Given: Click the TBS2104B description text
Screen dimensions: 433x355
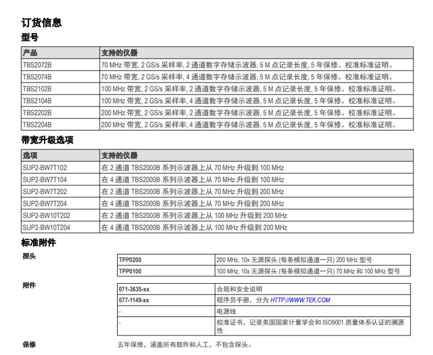Looking at the screenshot, I should coord(248,101).
